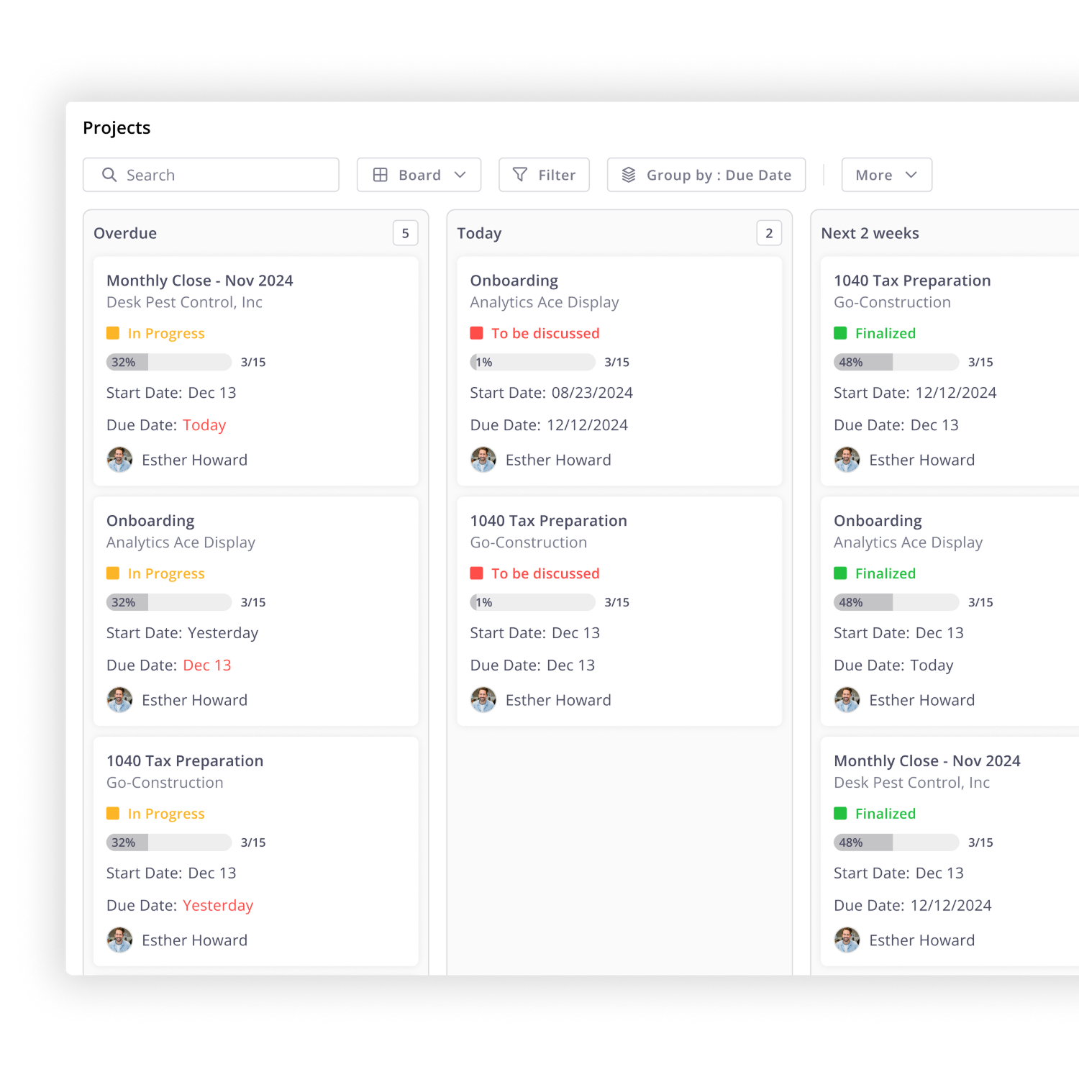
Task: Click 48% progress bar on Next 2 weeks Onboarding card
Action: pos(896,602)
